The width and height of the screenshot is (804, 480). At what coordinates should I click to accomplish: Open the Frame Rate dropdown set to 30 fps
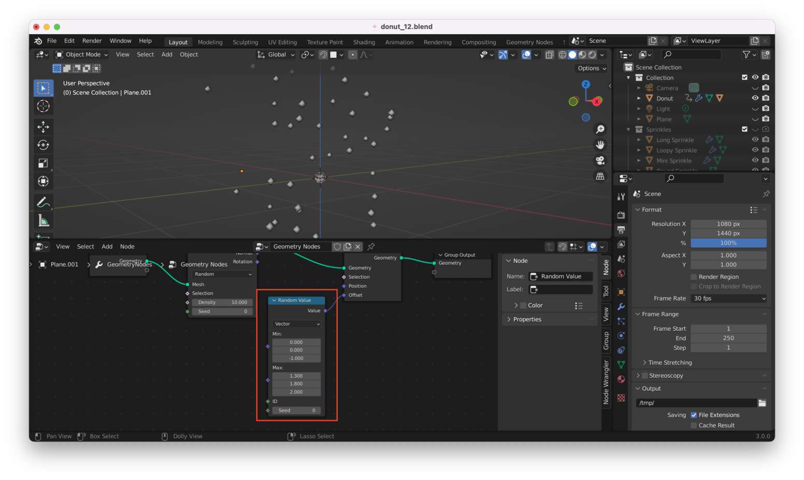pos(728,298)
